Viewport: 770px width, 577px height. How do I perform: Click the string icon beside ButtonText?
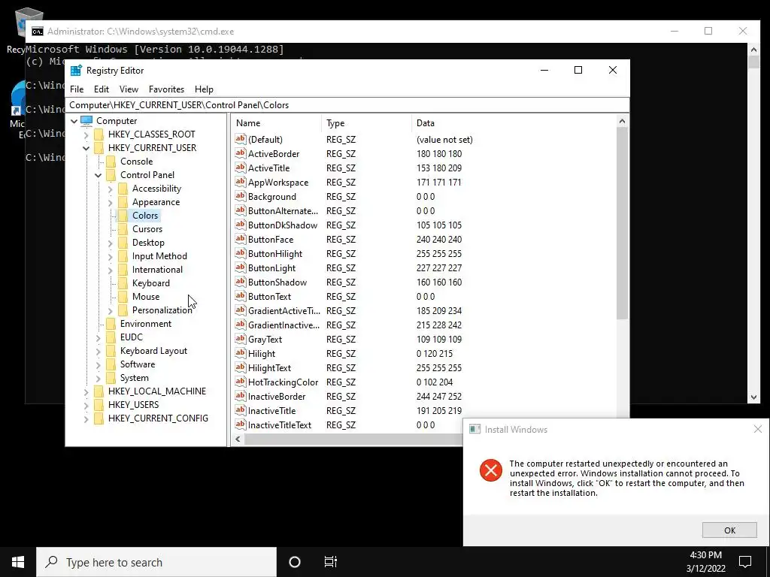[x=240, y=296]
